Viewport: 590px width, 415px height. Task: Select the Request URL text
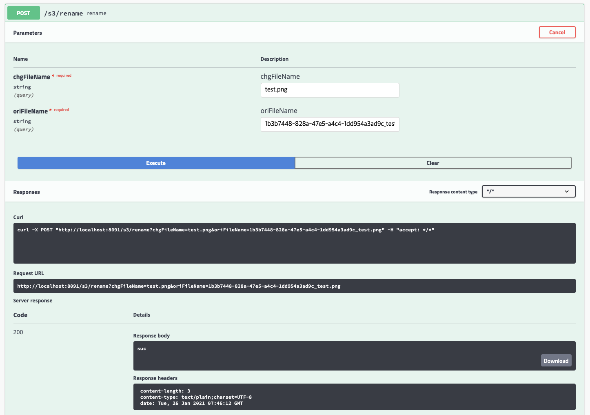(179, 286)
